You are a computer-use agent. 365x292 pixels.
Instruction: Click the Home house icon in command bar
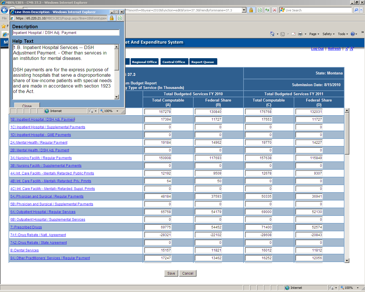(272, 34)
